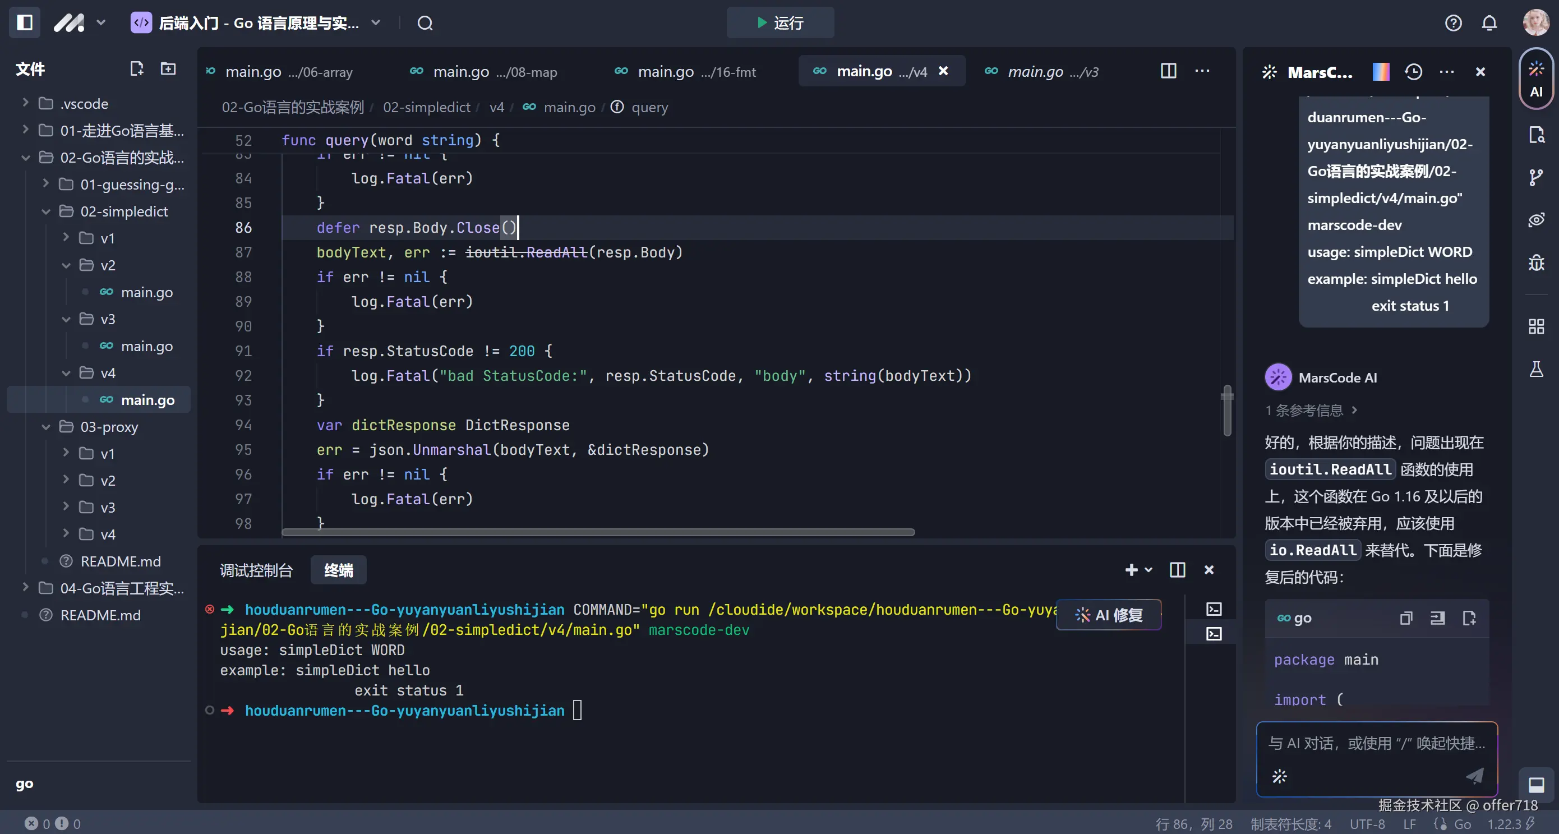Open the source control branch icon
The image size is (1559, 834).
[x=1535, y=177]
